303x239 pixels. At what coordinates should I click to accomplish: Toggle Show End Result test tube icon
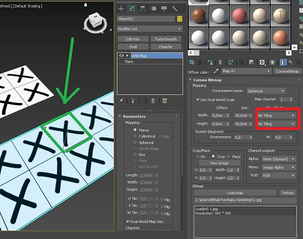click(133, 101)
